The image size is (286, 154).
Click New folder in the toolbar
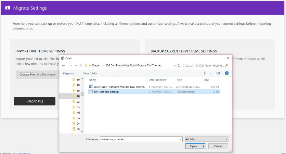[90, 73]
